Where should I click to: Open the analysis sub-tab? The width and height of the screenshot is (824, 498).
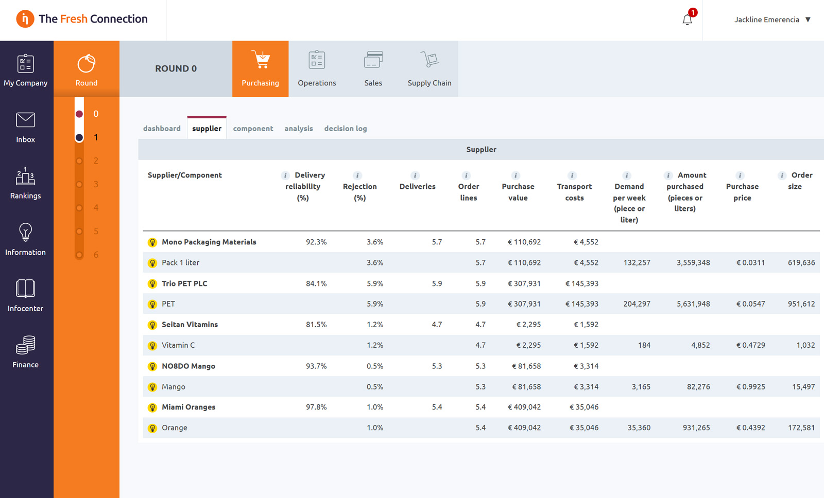pyautogui.click(x=299, y=129)
